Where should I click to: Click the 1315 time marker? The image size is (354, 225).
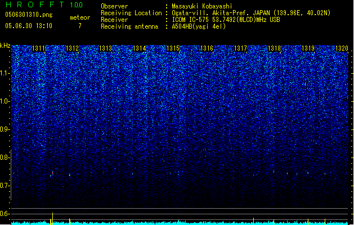[173, 48]
